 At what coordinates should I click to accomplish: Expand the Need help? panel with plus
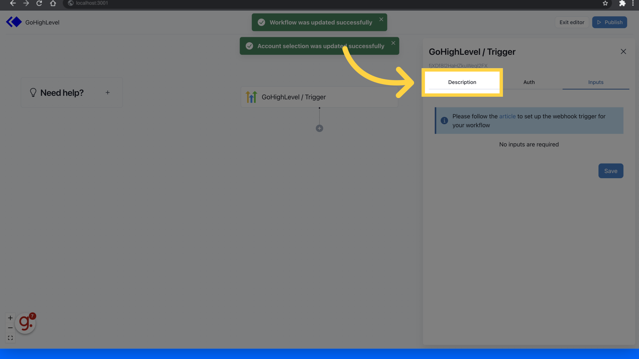tap(107, 93)
